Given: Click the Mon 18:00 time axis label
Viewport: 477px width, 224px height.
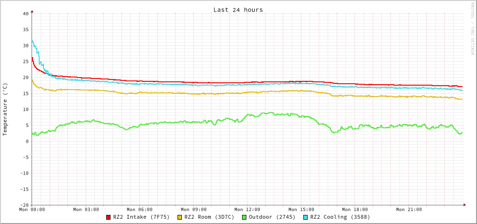Looking at the screenshot, I should 355,210.
